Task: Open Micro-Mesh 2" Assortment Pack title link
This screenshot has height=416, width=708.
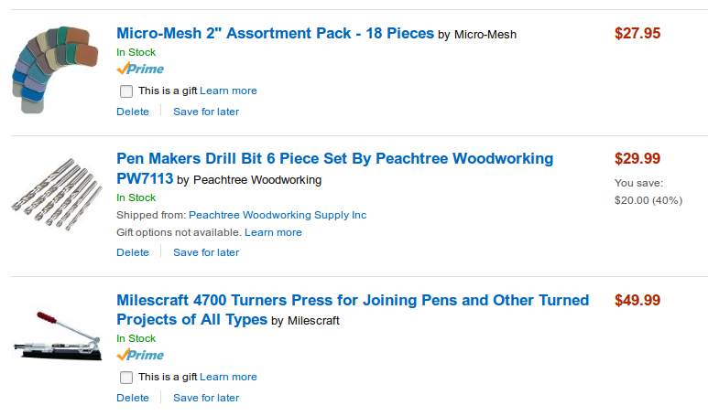Action: coord(275,34)
